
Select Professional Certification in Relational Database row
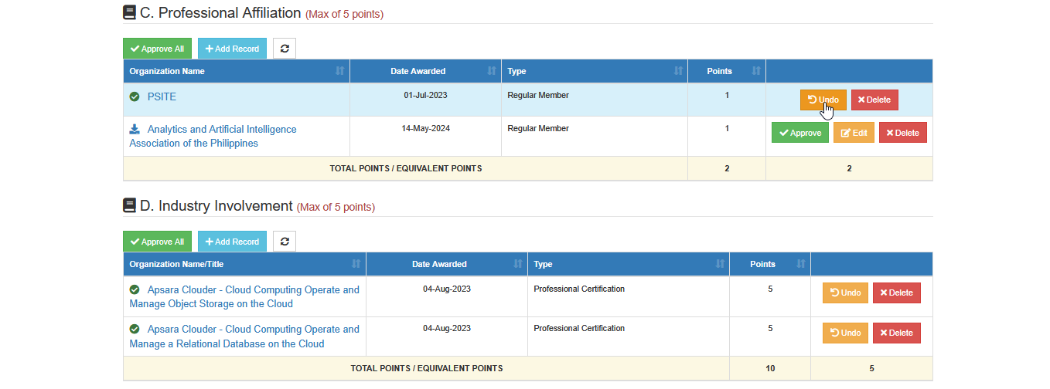[579, 329]
